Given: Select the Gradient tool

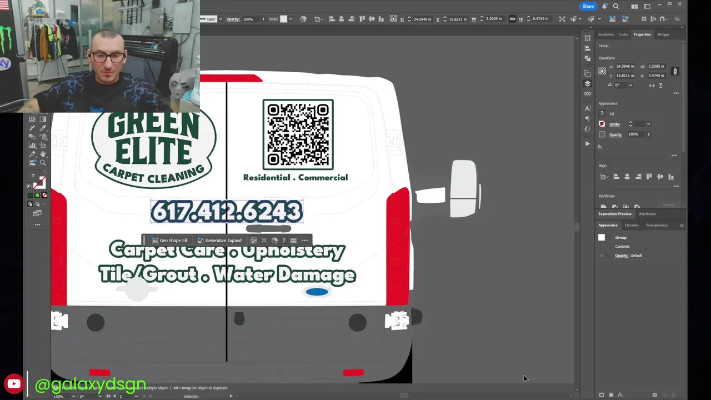Looking at the screenshot, I should pos(43,119).
